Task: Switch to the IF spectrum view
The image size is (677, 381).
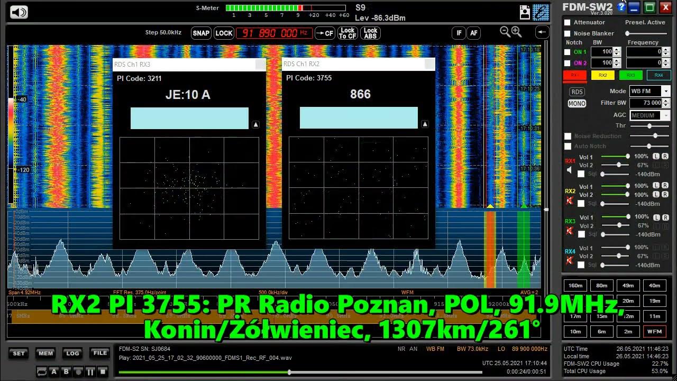Action: point(459,33)
